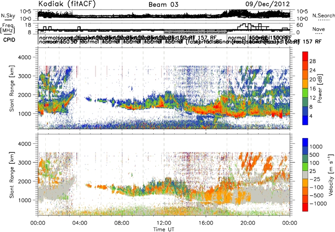Click the "60" tick of the Nave axis
Image resolution: width=335 pixels, height=232 pixels.
click(300, 25)
